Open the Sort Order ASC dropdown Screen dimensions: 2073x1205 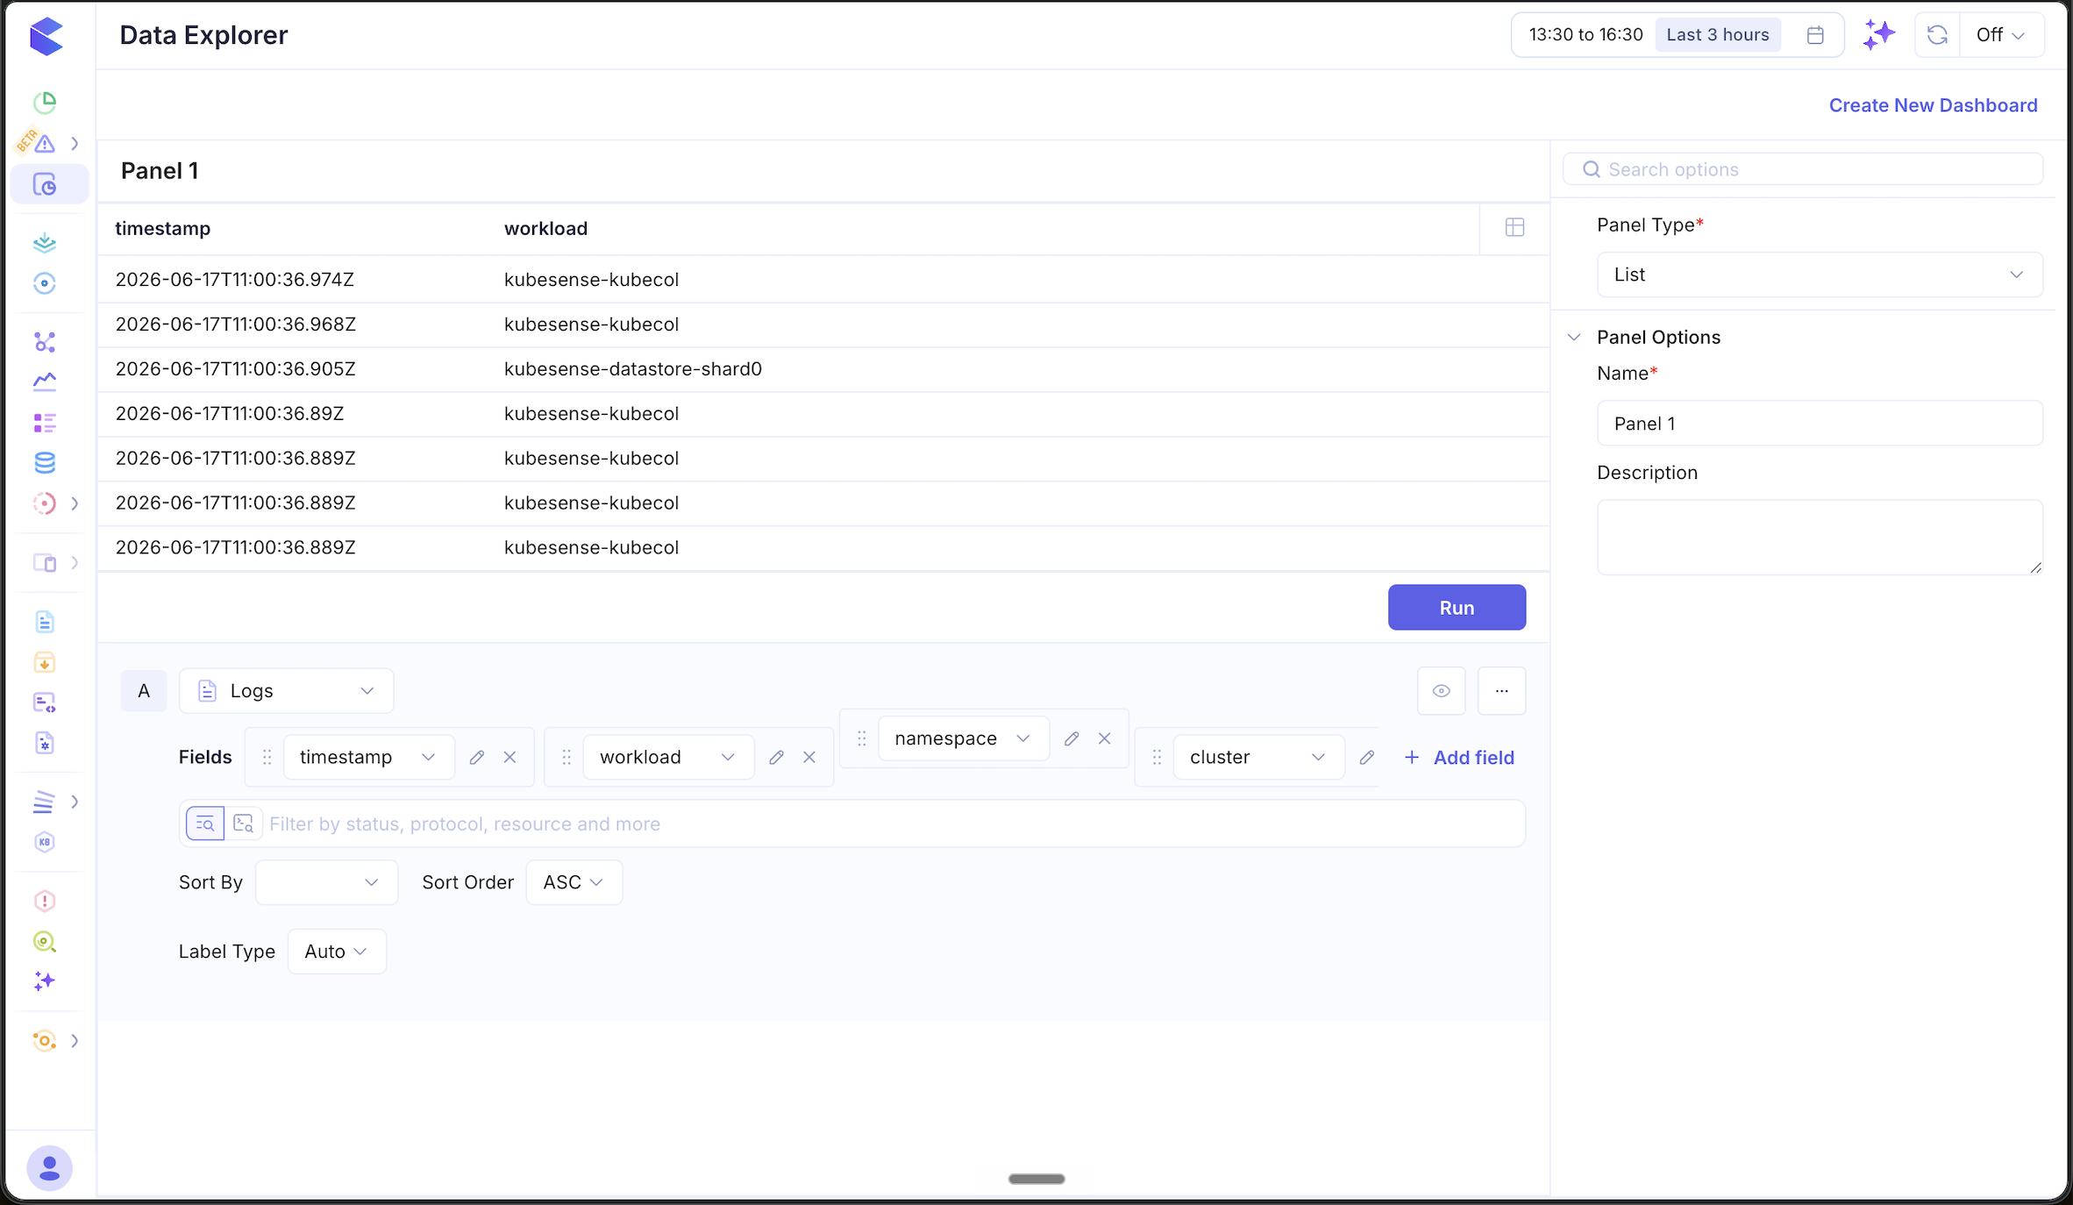573,882
